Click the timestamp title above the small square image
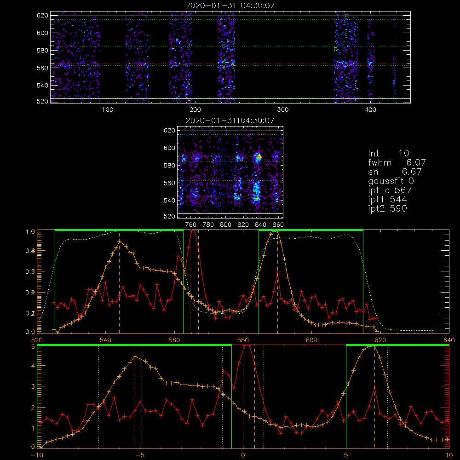The height and width of the screenshot is (460, 460). pos(230,120)
